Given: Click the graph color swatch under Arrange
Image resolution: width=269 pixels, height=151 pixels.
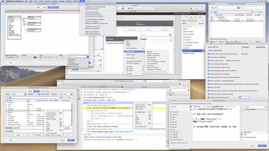Looking at the screenshot, I should coord(35,57).
